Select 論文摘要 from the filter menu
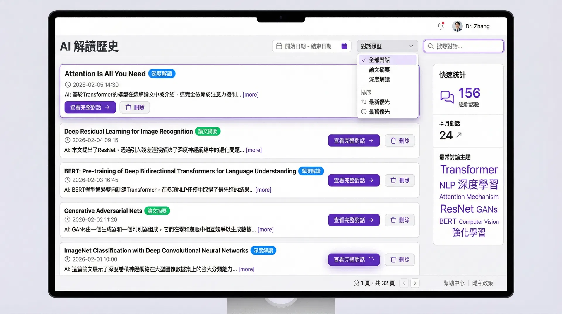The image size is (562, 314). coord(379,70)
